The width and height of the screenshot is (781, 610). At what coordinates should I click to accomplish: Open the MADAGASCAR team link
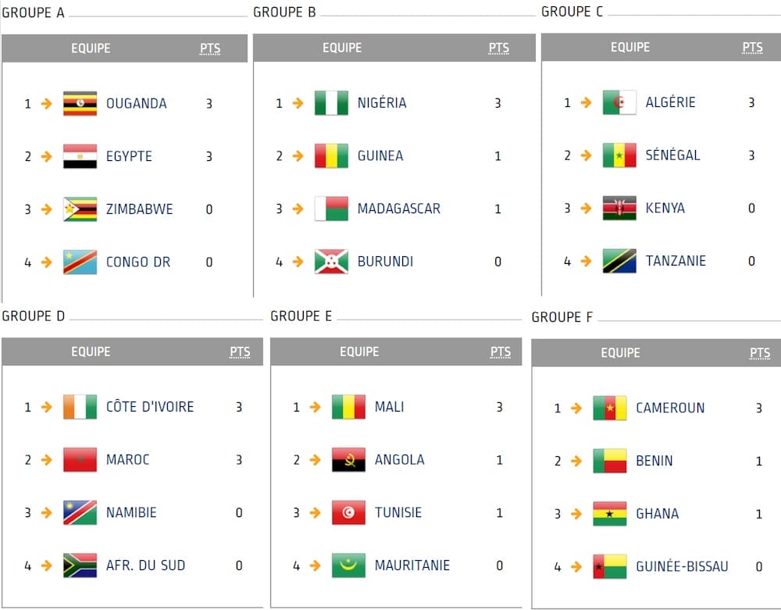(x=398, y=209)
